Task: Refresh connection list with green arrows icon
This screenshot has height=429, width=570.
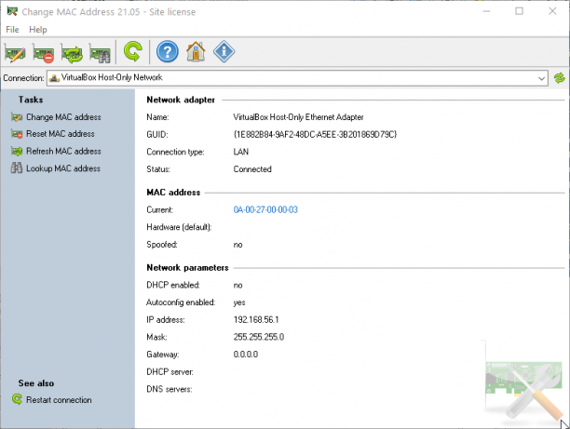Action: click(560, 78)
